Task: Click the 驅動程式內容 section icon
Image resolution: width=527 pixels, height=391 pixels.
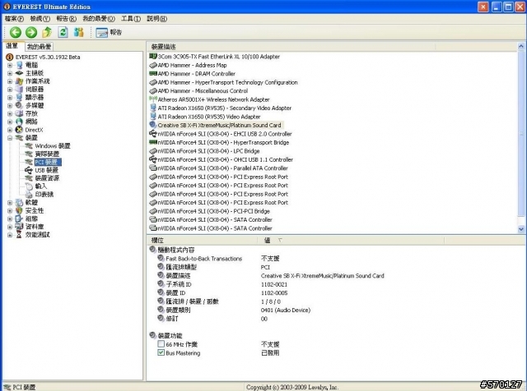Action: pos(152,250)
